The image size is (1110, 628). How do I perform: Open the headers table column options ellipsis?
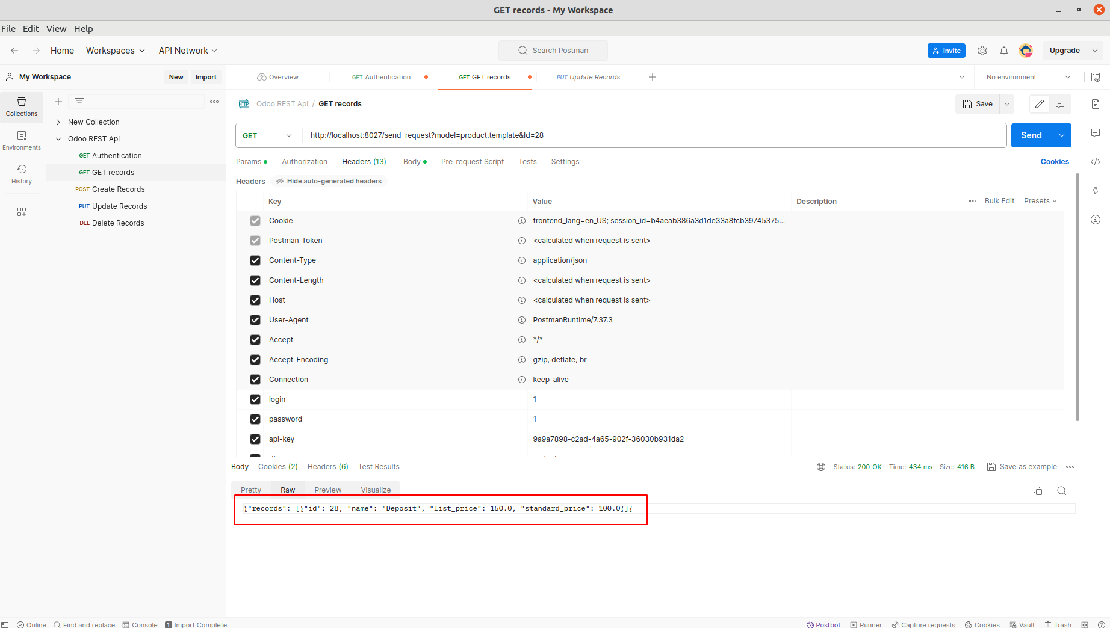[x=973, y=201]
